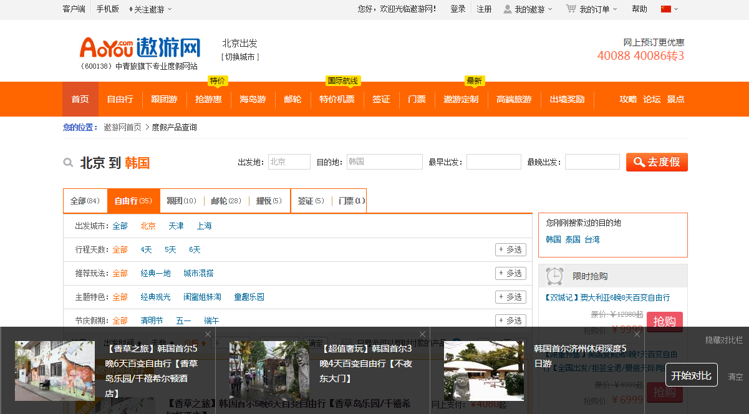
Task: Open 自由行 in the orange navigation bar
Action: coord(120,99)
